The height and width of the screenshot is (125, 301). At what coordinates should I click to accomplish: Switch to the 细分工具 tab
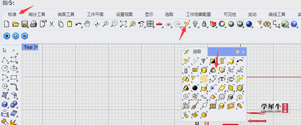coord(37,15)
